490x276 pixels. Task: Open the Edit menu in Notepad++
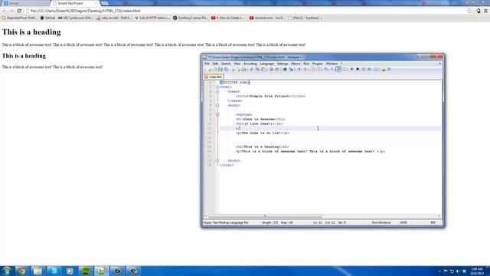pos(215,64)
